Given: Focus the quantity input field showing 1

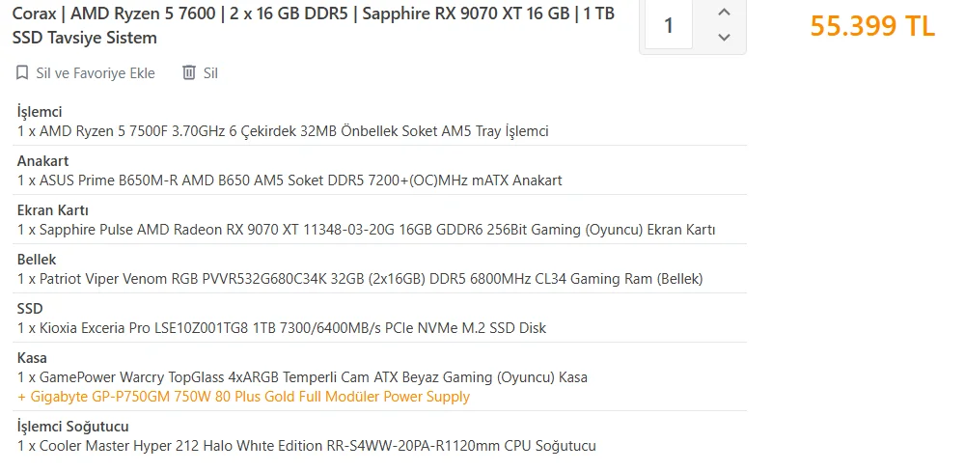Looking at the screenshot, I should [669, 26].
